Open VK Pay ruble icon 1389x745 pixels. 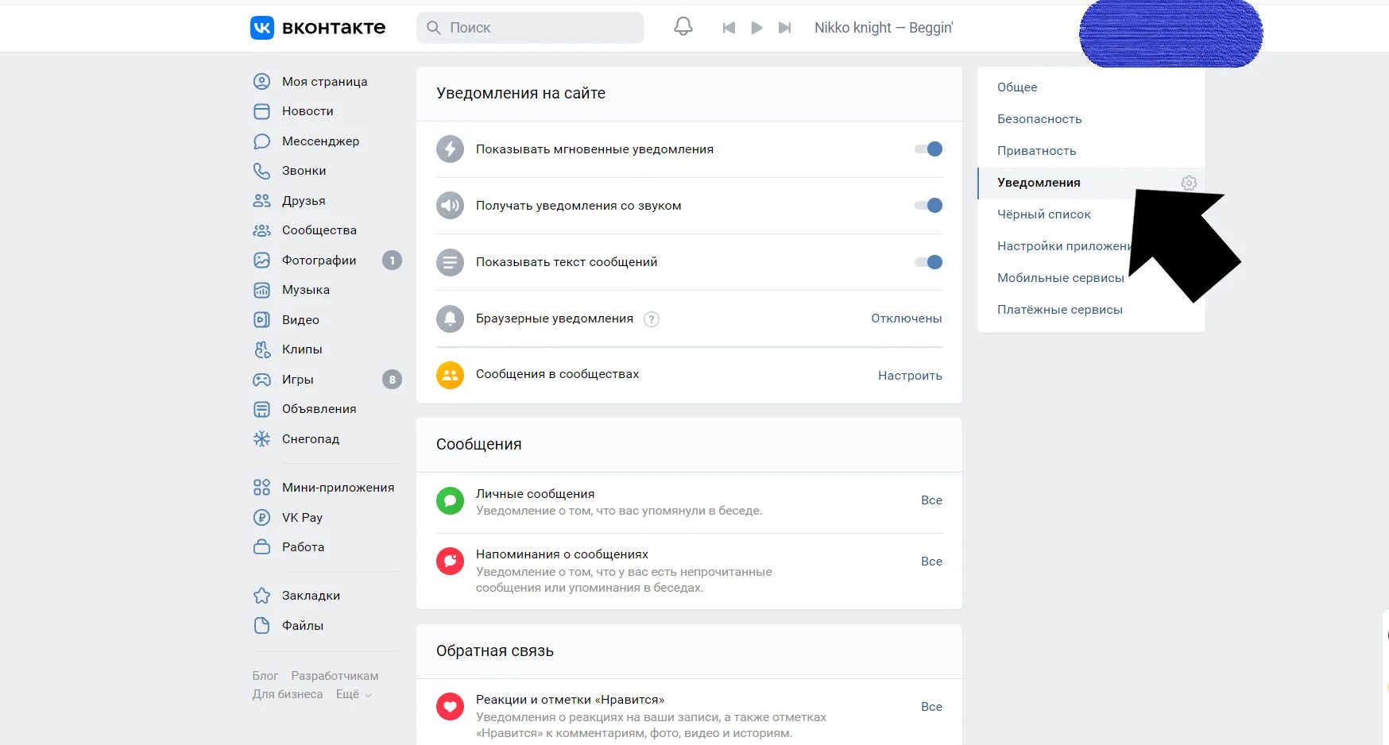pos(261,518)
